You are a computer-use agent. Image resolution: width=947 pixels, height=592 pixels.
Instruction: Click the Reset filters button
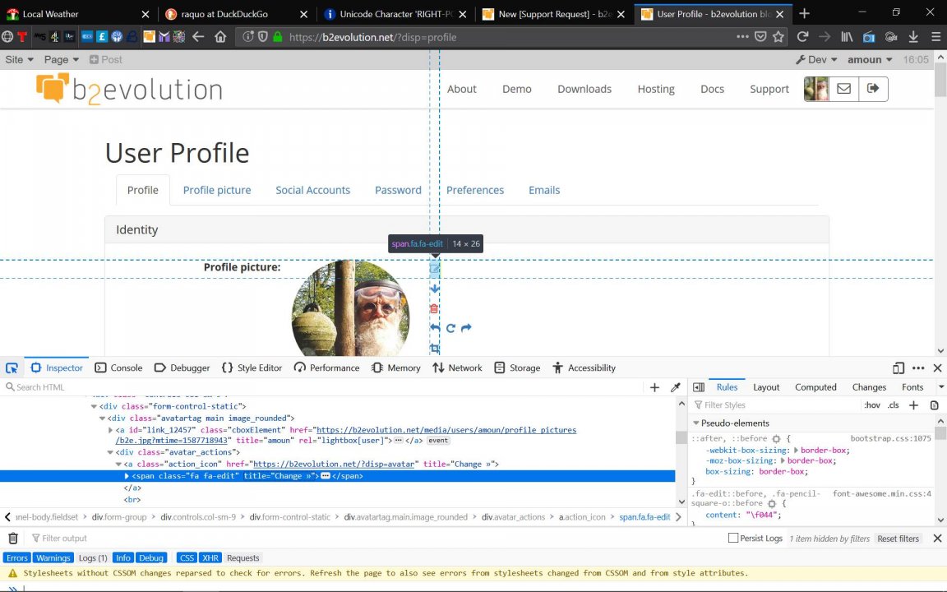pyautogui.click(x=898, y=539)
